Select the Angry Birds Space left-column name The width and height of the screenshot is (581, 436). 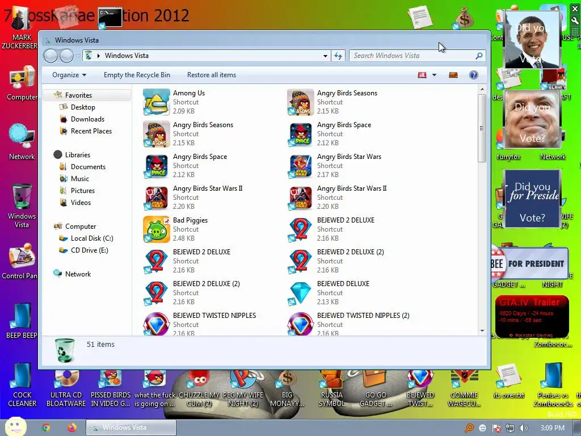[x=200, y=157]
